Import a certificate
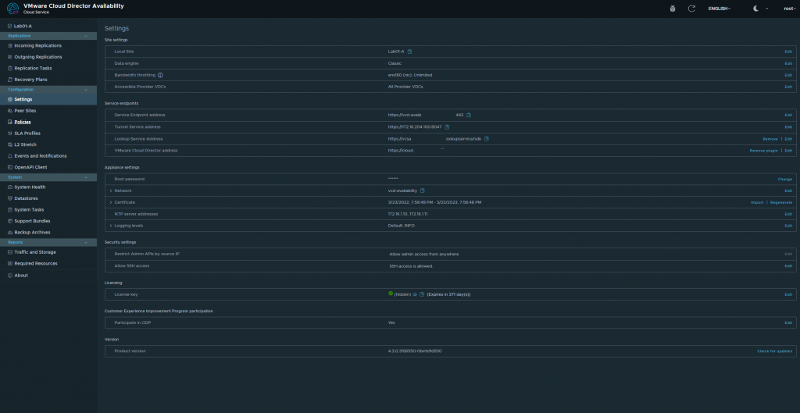 [x=756, y=203]
